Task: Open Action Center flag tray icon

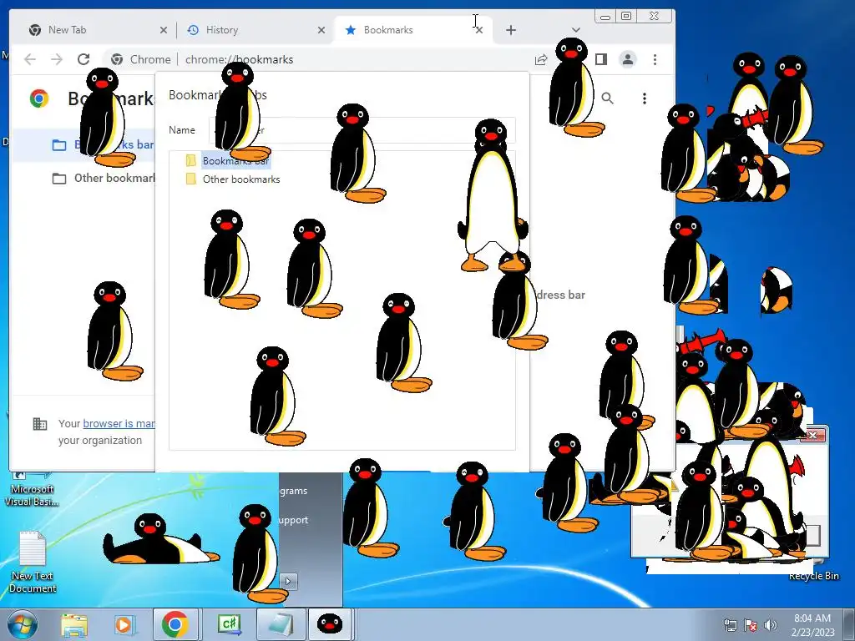Action: [751, 625]
